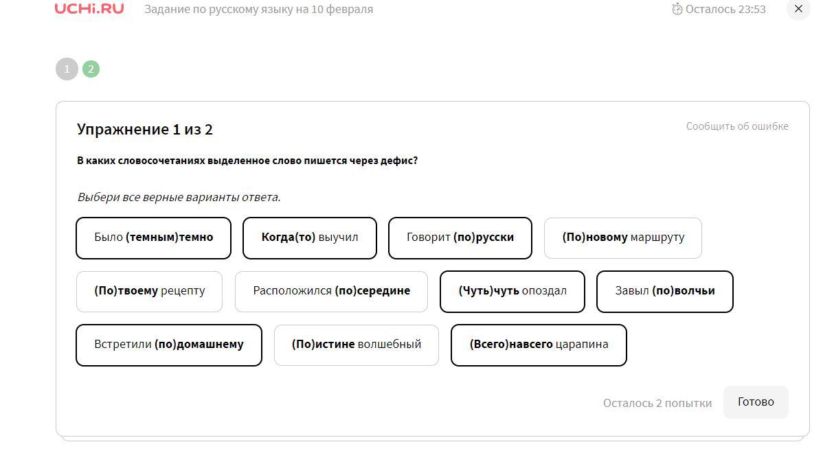The width and height of the screenshot is (834, 453).
Task: Deselect the 'Когда(то) выучил' option
Action: [310, 237]
